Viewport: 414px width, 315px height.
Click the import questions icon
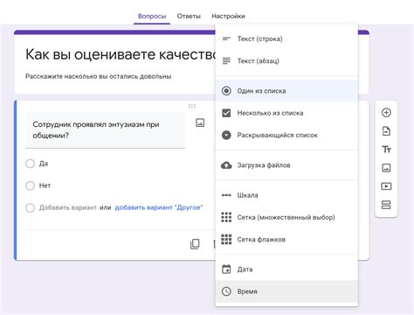pos(386,131)
